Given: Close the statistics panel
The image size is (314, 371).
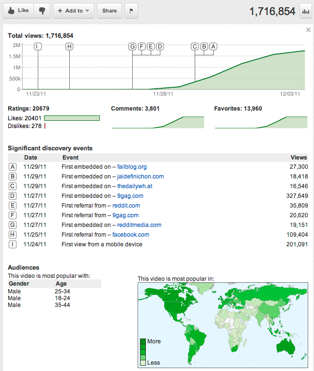Looking at the screenshot, I should click(308, 30).
